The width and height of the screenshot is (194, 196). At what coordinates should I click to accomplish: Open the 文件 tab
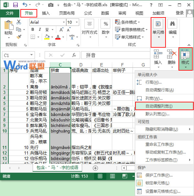[x=10, y=13]
